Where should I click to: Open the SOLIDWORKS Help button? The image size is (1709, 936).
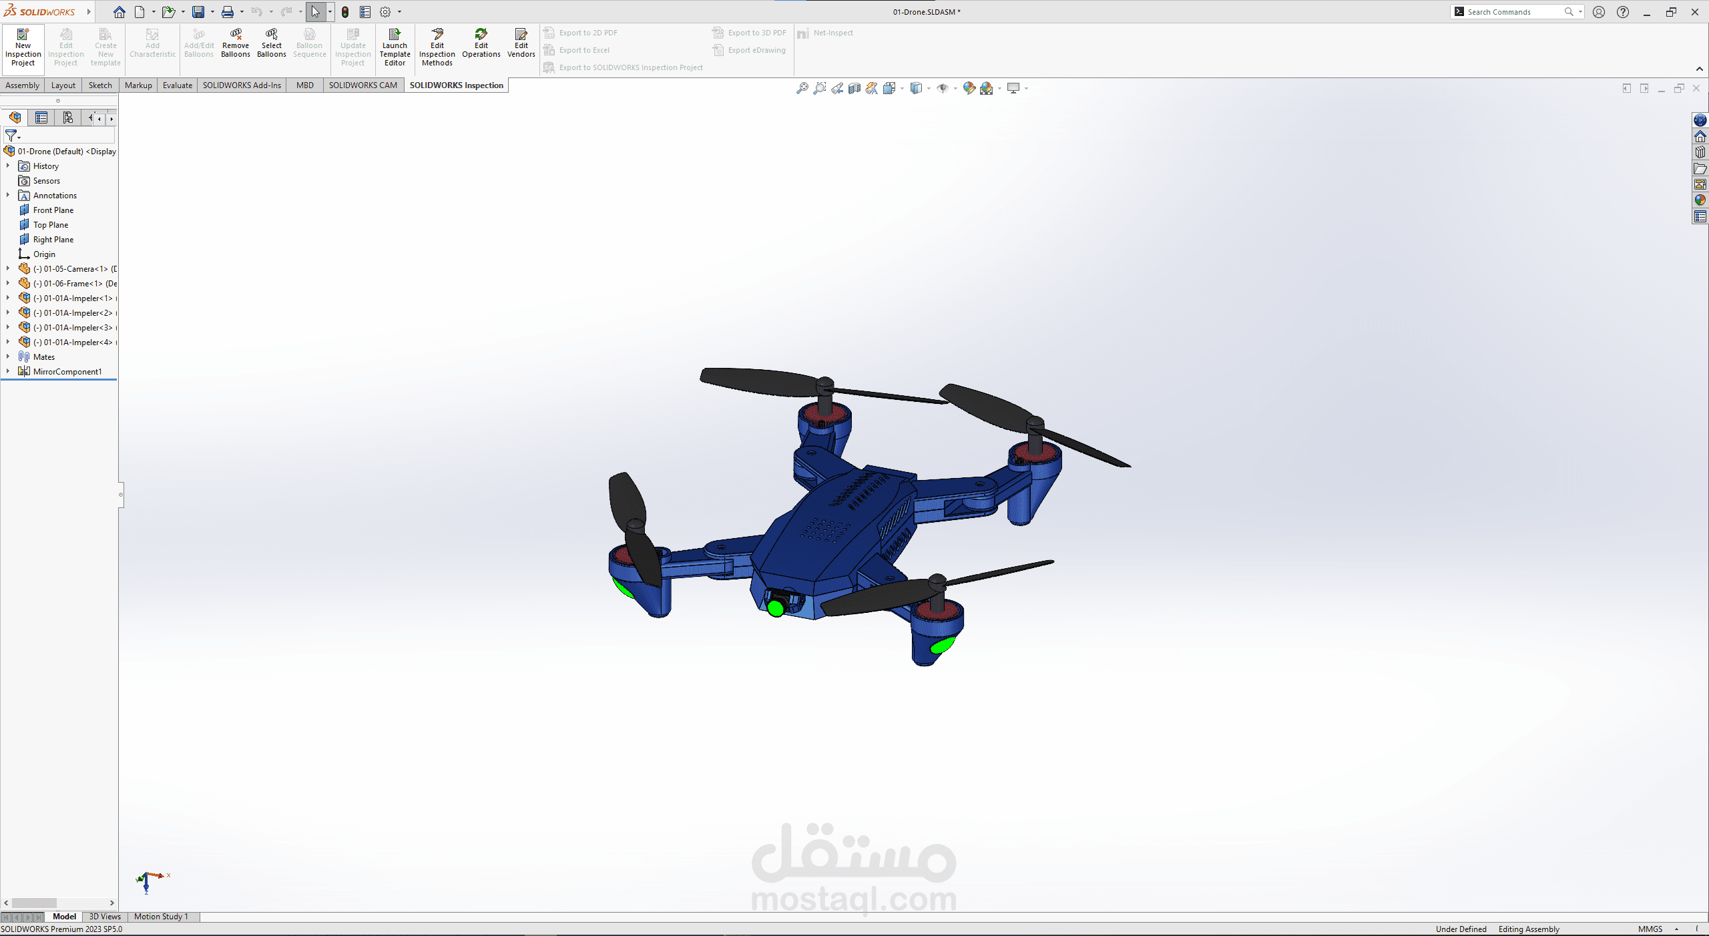pyautogui.click(x=1623, y=12)
